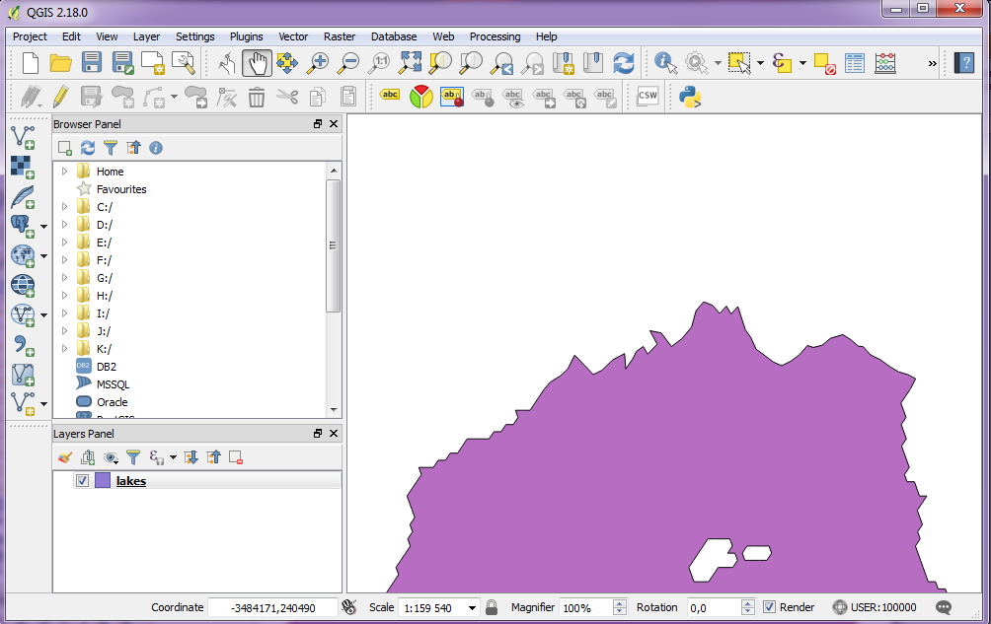Click the Zoom In magnifier tool
Screen dimensions: 991x624
317,63
